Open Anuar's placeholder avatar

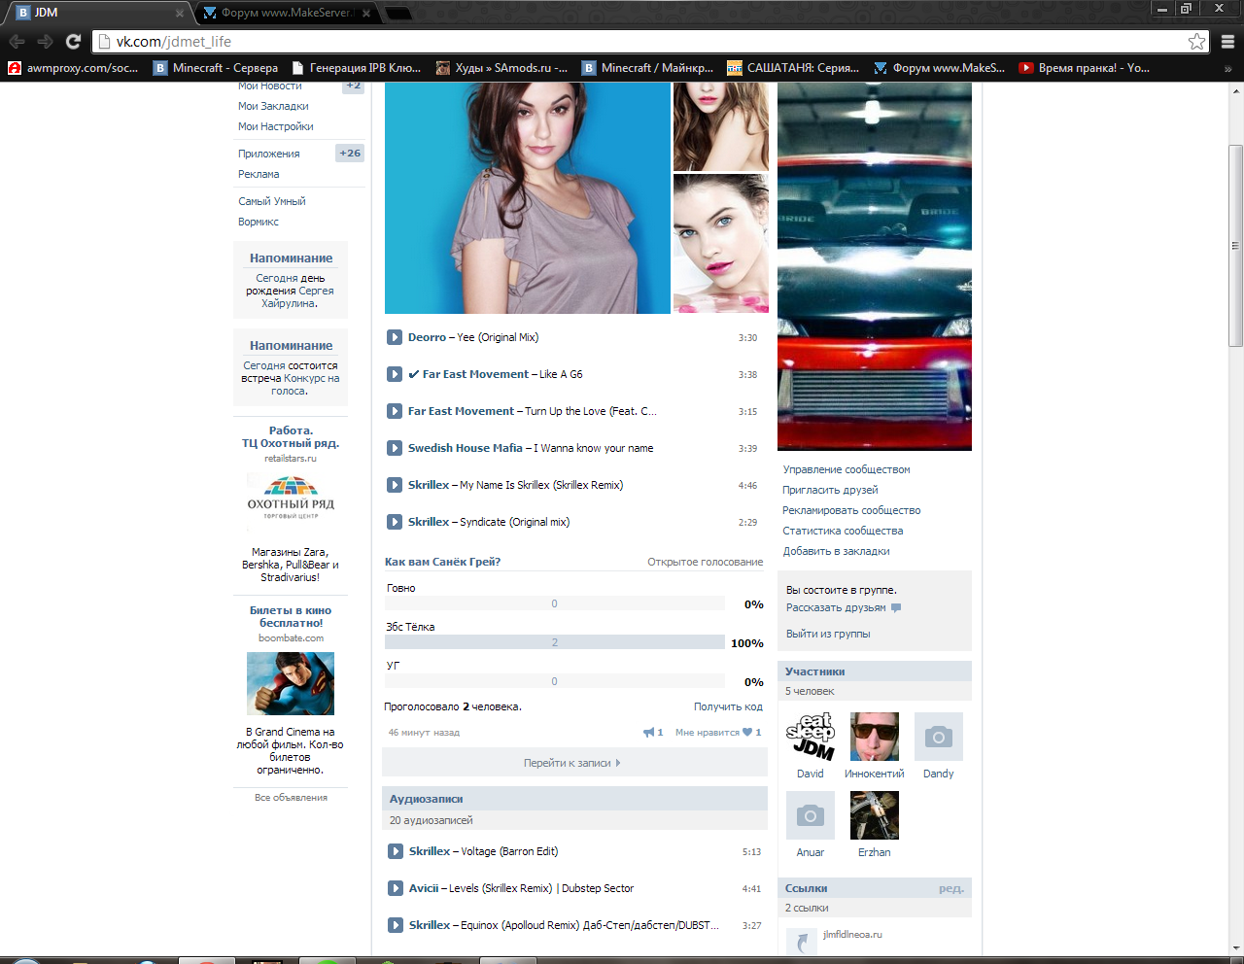coord(811,815)
